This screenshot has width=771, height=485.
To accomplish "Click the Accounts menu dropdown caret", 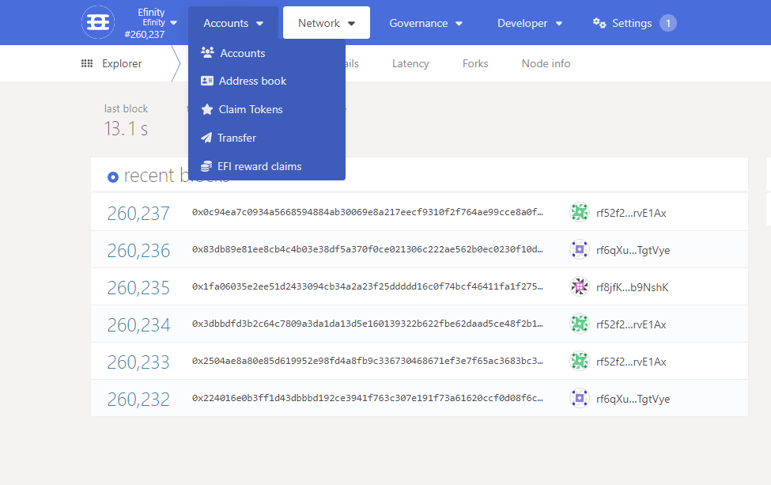I will pos(259,24).
